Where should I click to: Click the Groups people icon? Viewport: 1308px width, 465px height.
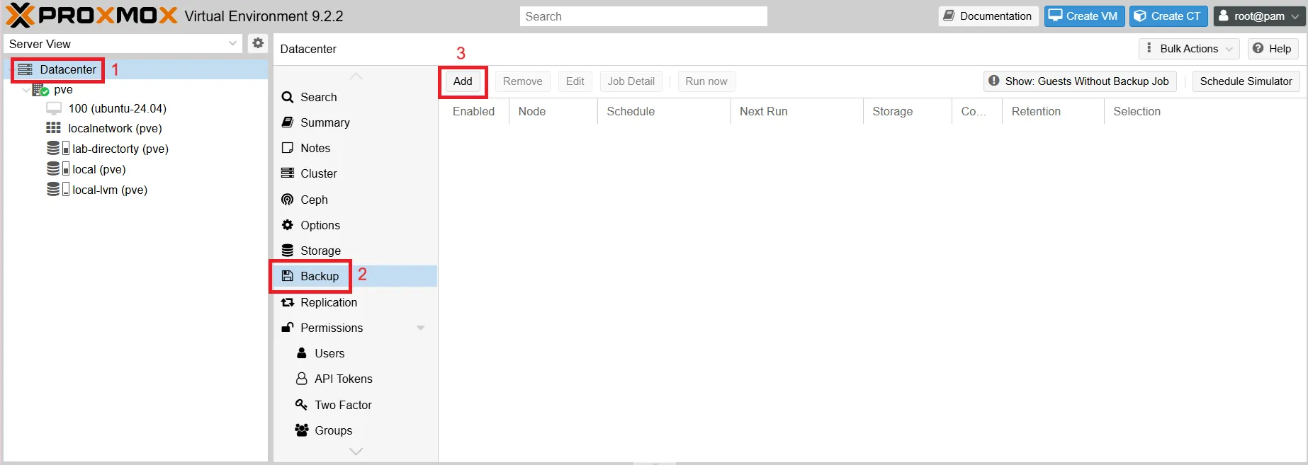click(301, 430)
